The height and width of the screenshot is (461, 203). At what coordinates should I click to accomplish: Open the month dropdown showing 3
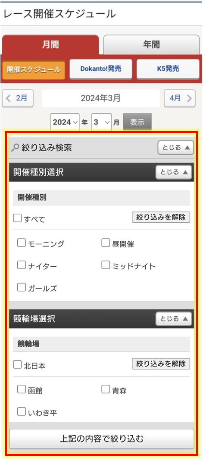coord(102,122)
